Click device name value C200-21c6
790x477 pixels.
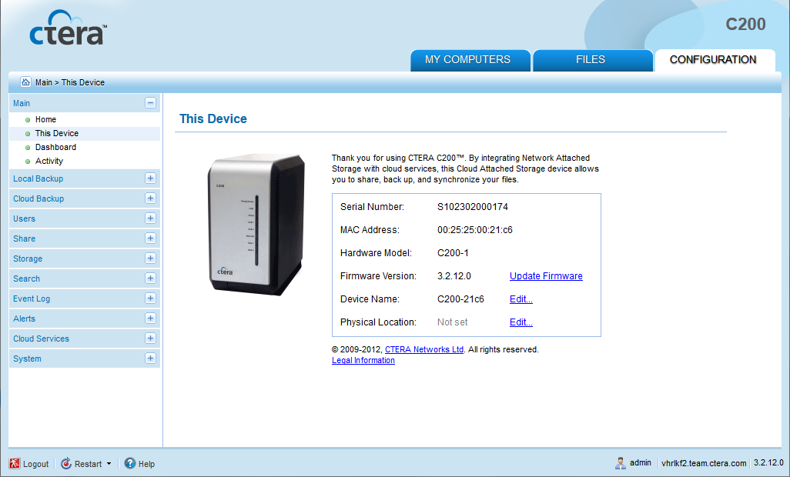tap(460, 299)
